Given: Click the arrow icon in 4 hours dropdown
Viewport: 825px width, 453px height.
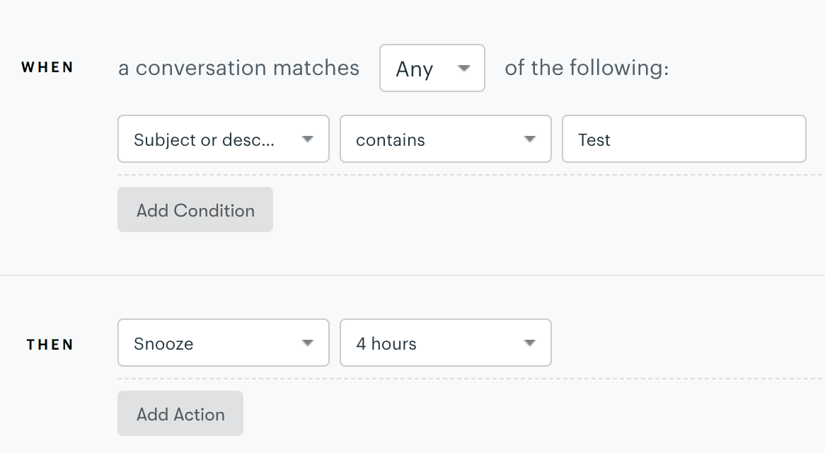Looking at the screenshot, I should (x=529, y=343).
